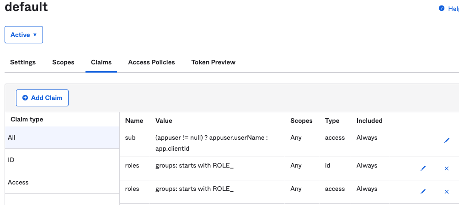Edit the roles id claim pencil icon
Screen dimensions: 459x205
423,168
